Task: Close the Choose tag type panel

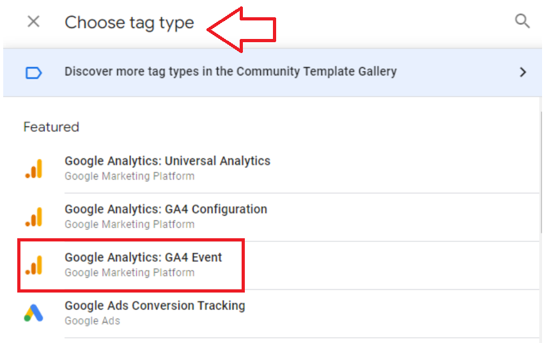Action: point(34,22)
